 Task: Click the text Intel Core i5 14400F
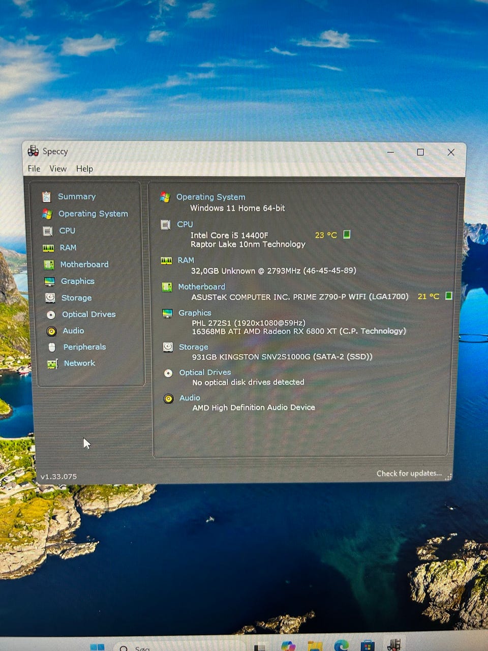coord(229,235)
